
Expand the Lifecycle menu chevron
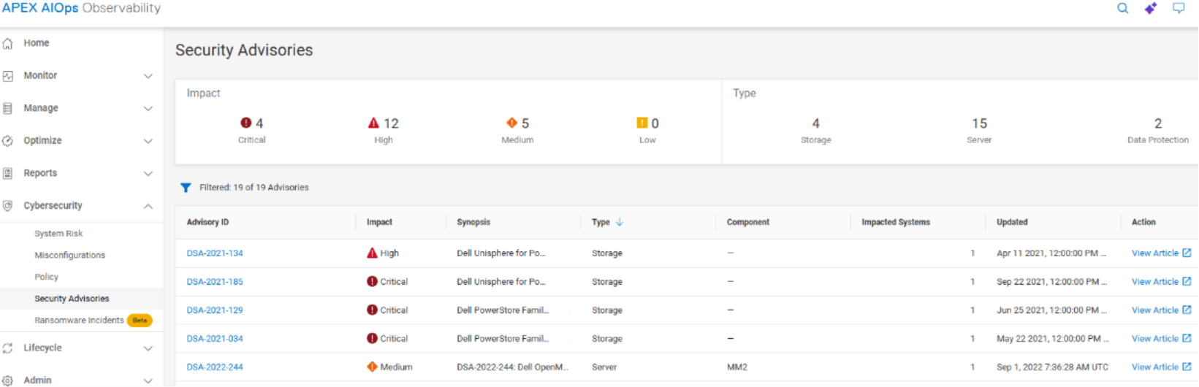(148, 348)
